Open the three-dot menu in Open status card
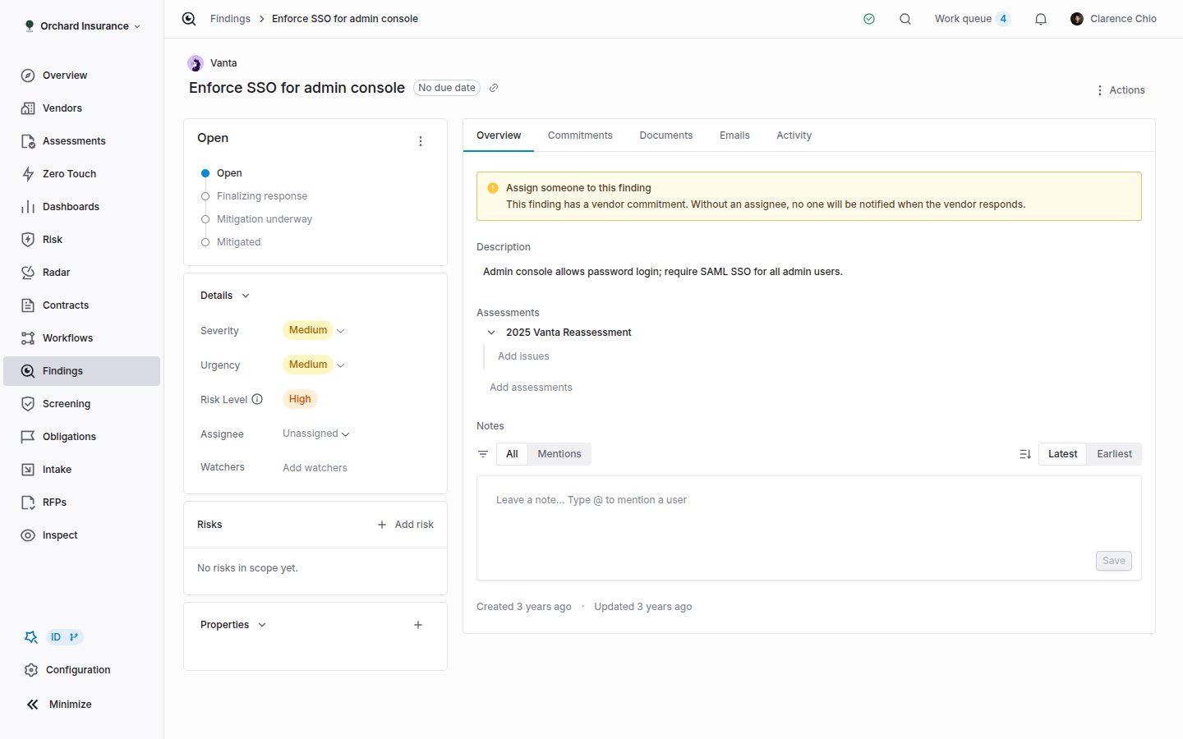This screenshot has width=1183, height=739. 421,141
